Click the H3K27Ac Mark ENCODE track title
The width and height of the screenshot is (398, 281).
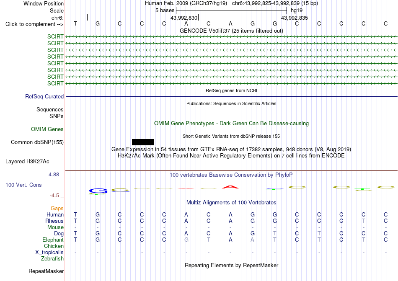click(231, 156)
